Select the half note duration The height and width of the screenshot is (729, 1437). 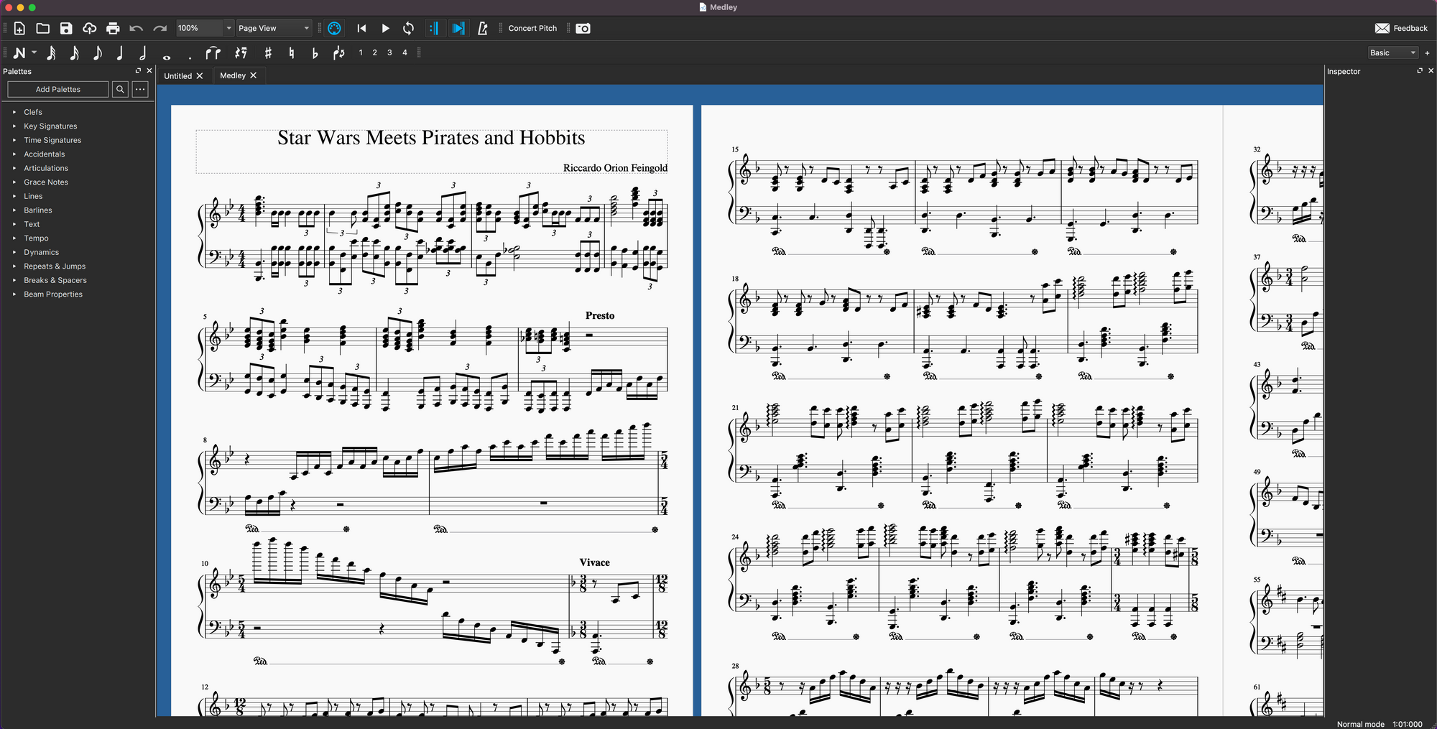143,52
